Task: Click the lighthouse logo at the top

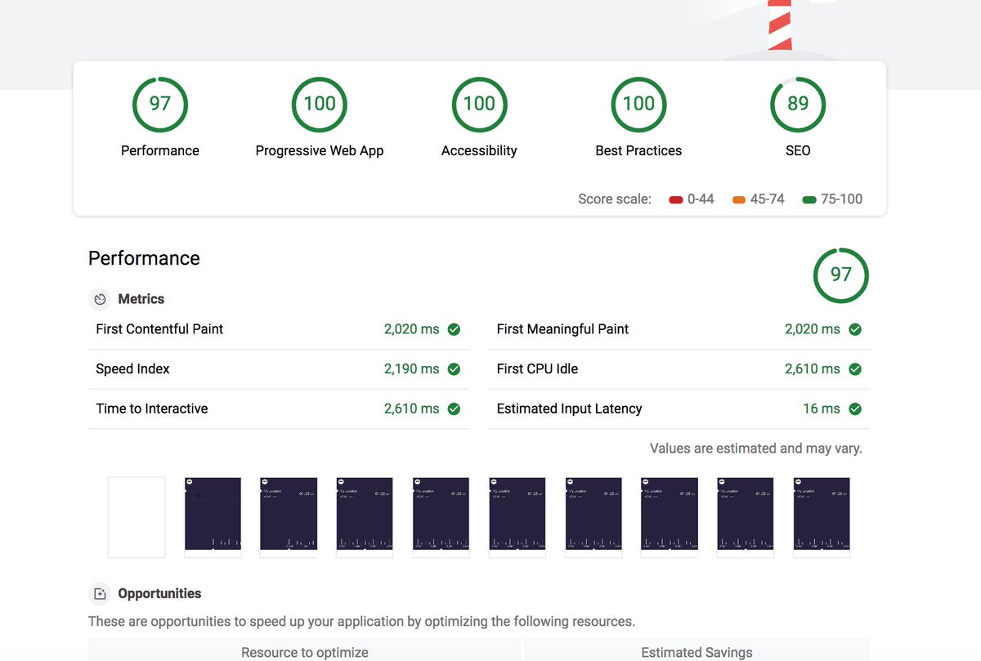Action: click(779, 26)
